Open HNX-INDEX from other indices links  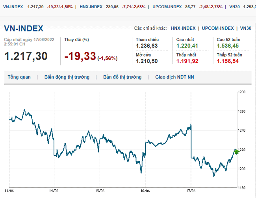tap(183, 28)
